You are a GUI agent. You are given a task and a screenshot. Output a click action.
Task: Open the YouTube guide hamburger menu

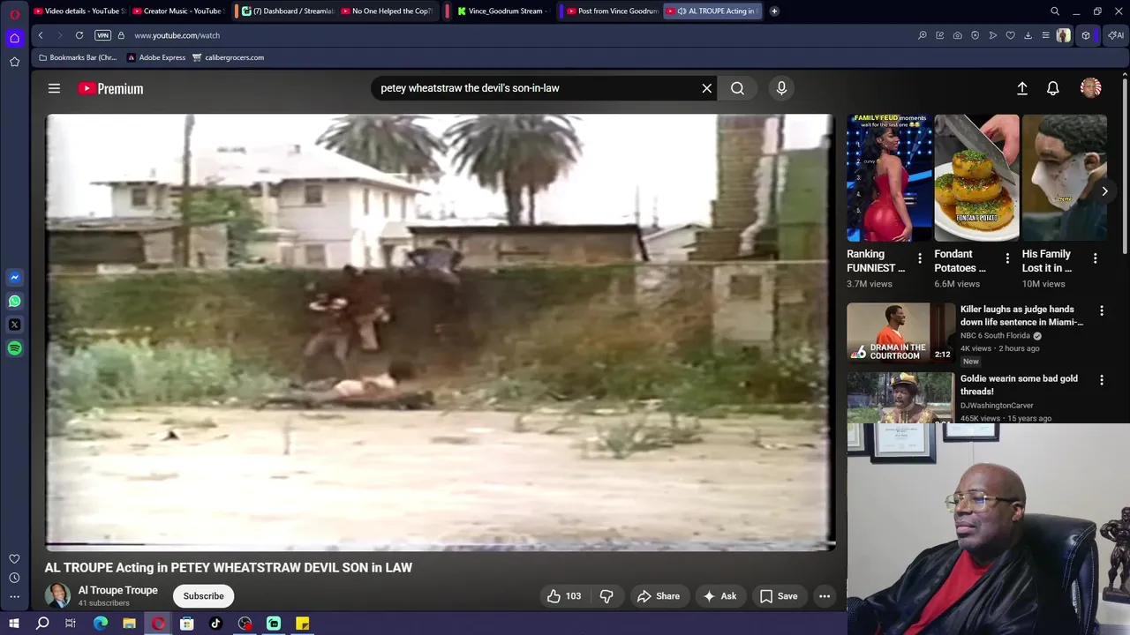pos(54,88)
